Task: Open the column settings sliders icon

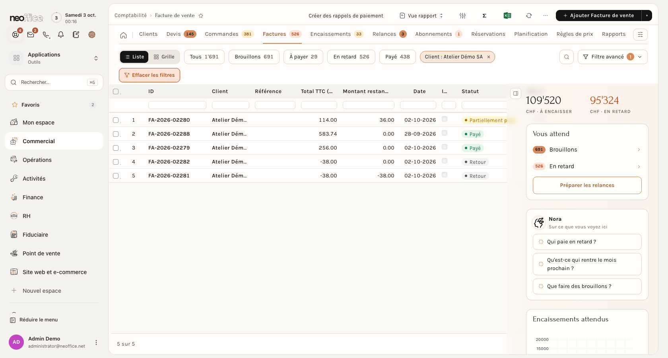Action: coord(462,16)
